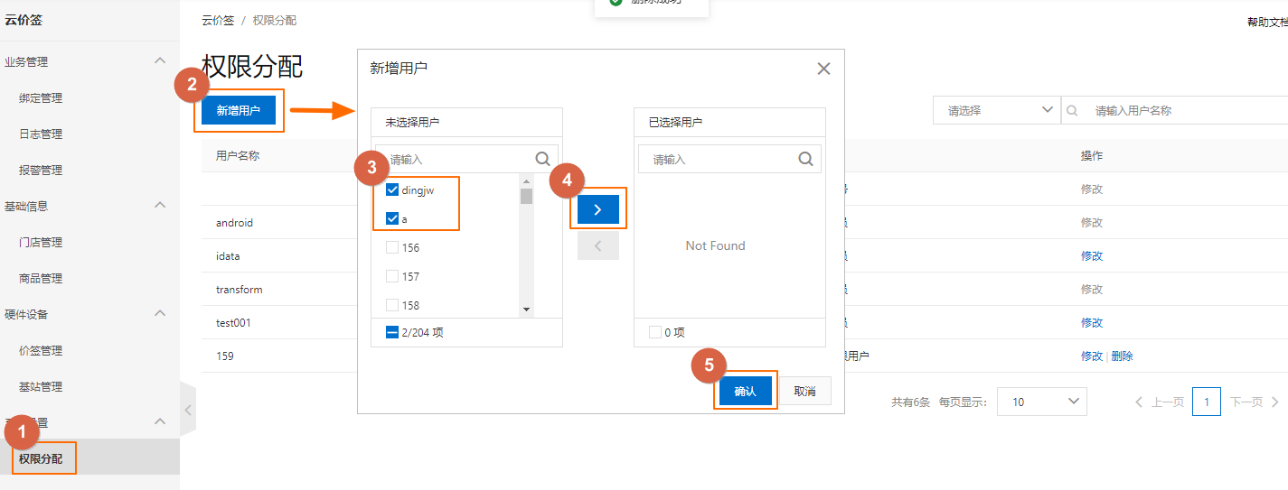Click the search icon in 已选择用户 box
1288x490 pixels.
806,159
